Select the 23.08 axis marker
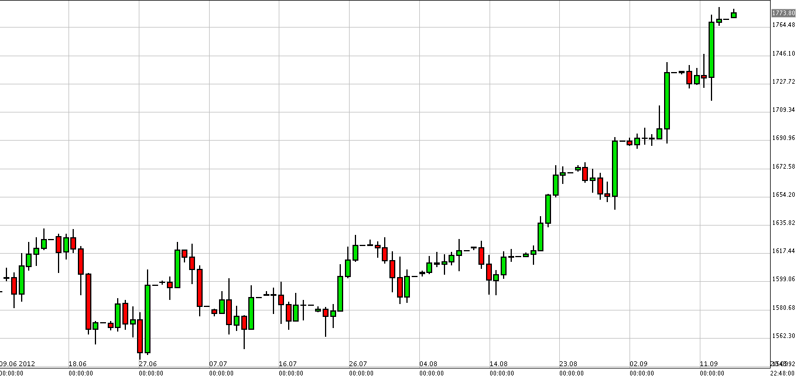Viewport: 797px width, 379px height. pyautogui.click(x=569, y=363)
